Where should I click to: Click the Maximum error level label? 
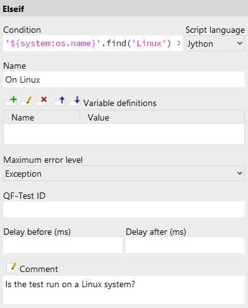43,160
